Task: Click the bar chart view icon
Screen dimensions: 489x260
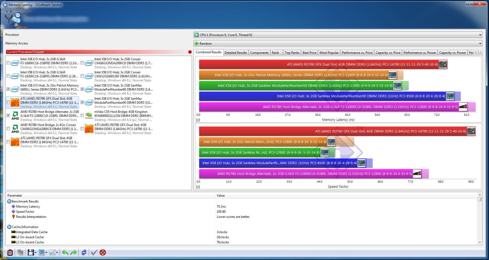Action: click(x=42, y=252)
